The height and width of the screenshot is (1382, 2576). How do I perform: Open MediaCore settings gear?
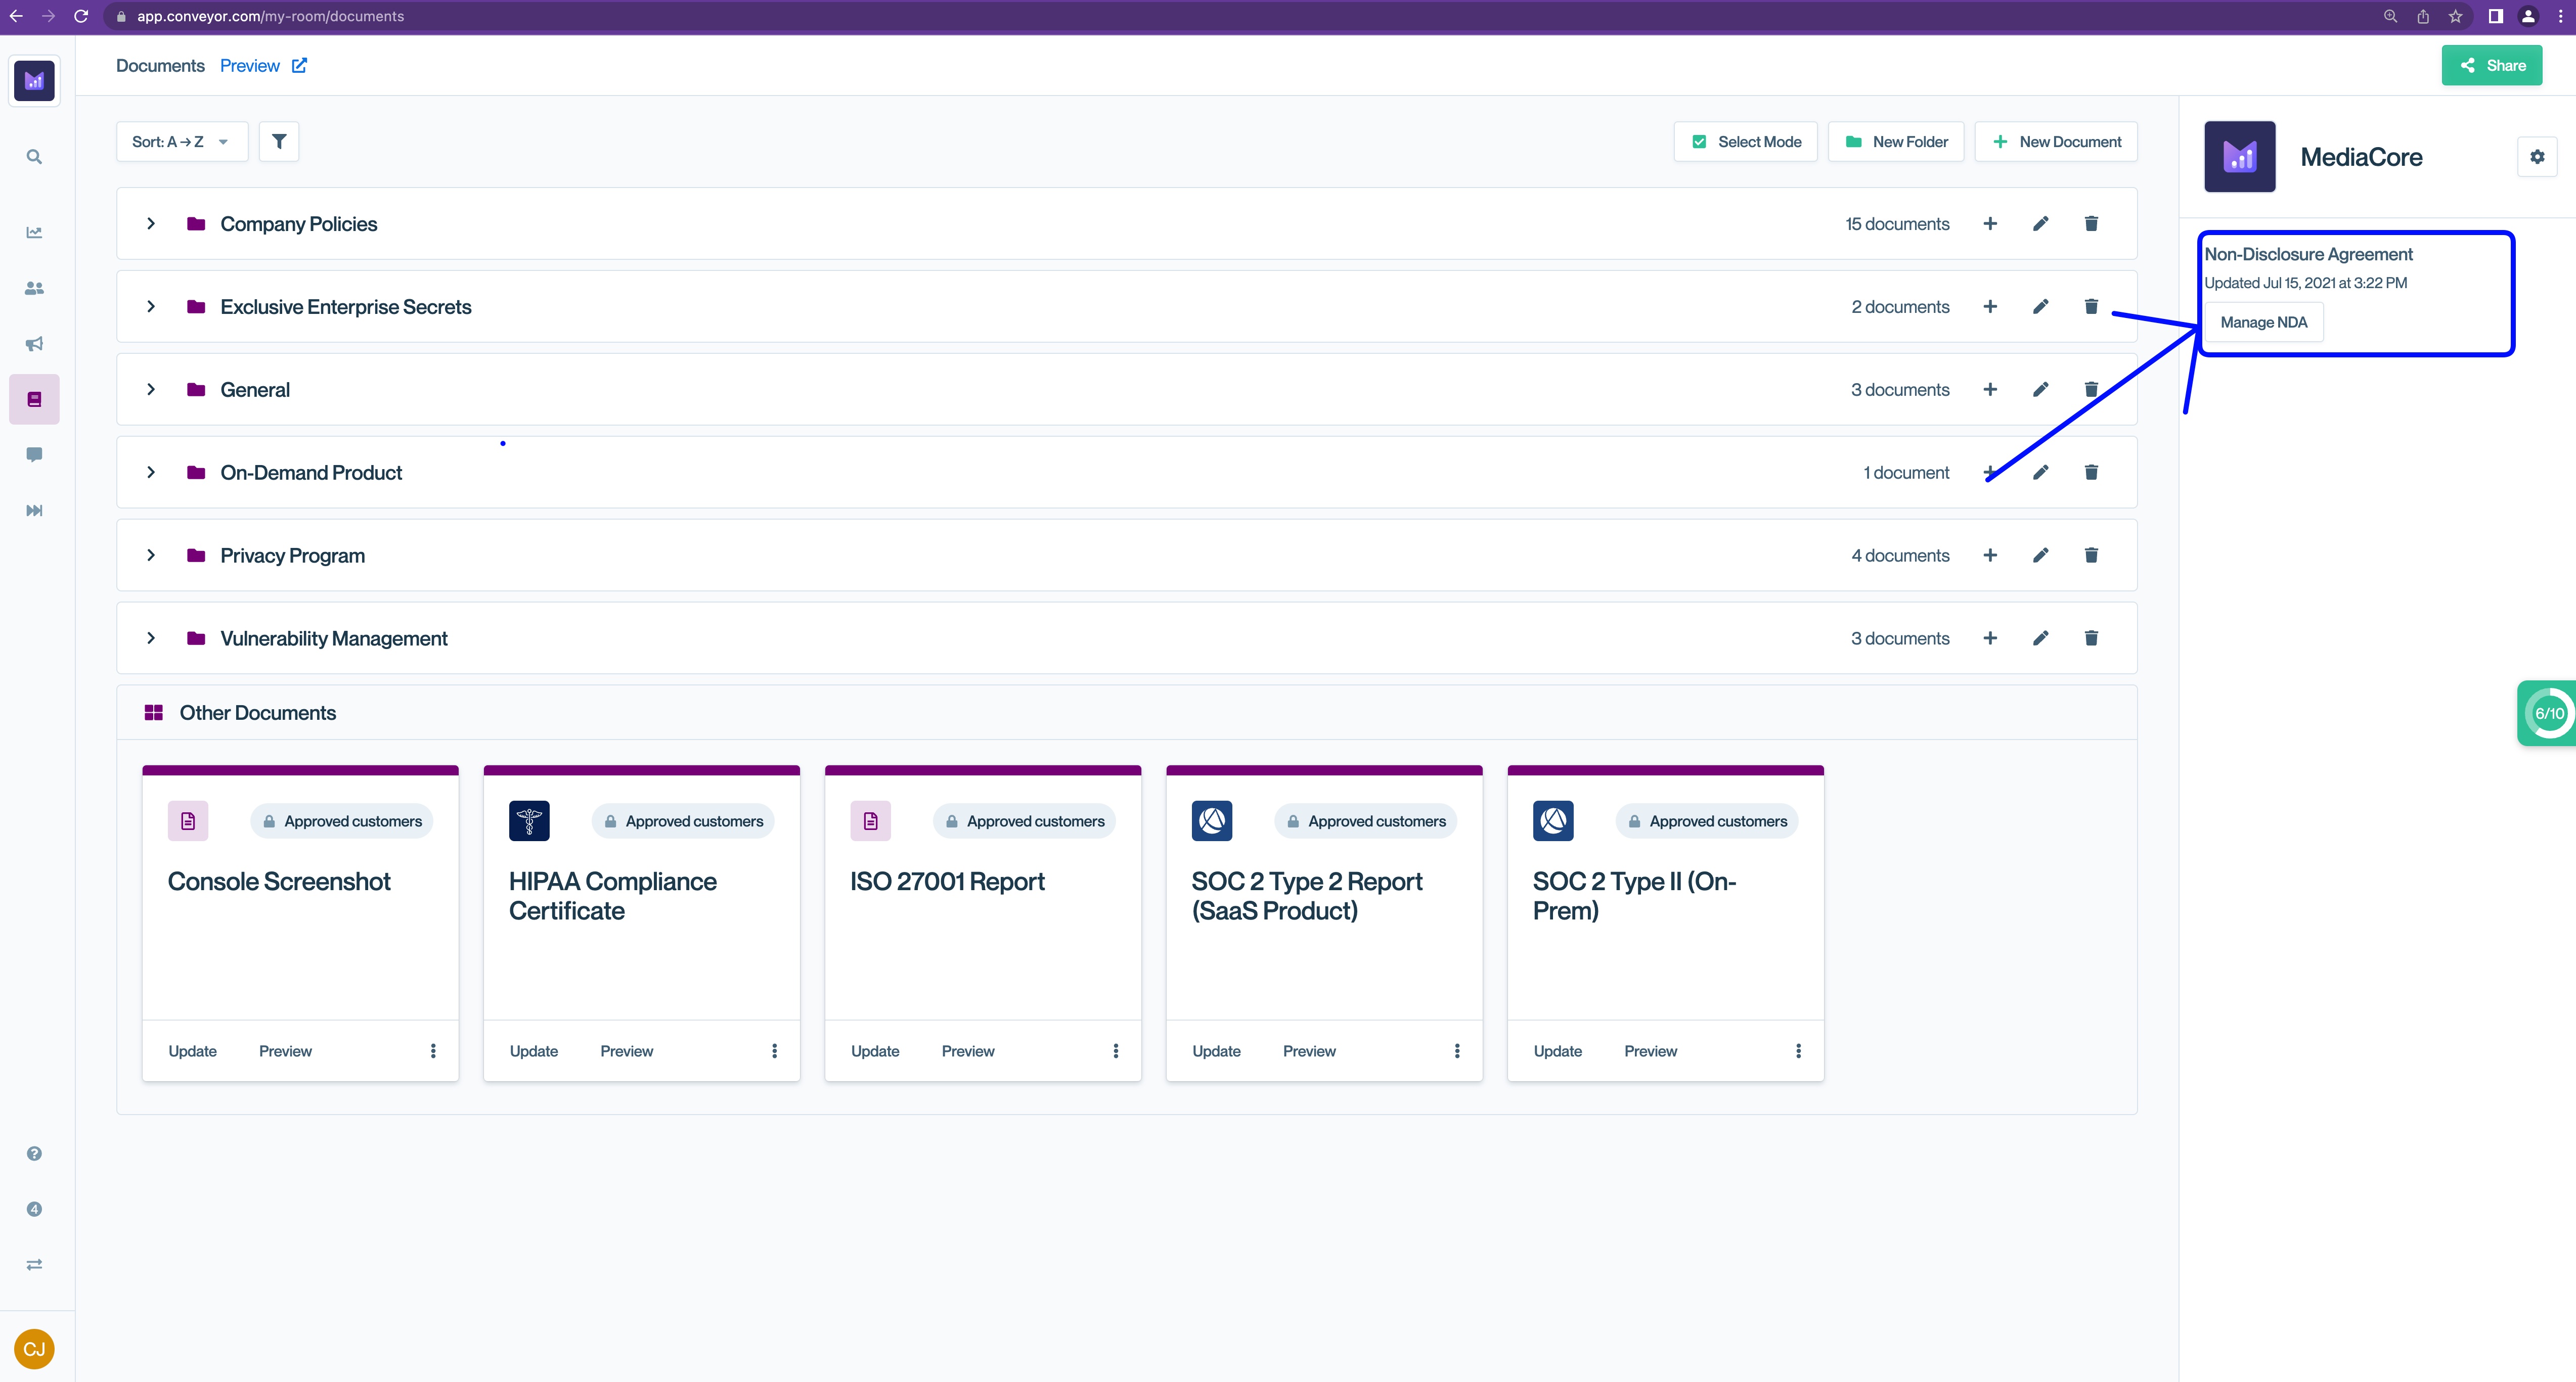click(x=2537, y=157)
